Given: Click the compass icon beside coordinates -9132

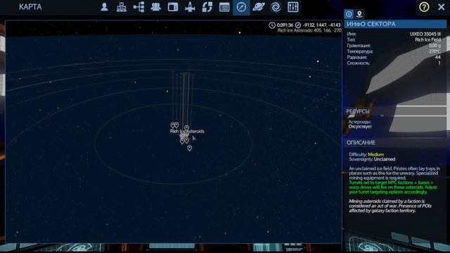Looking at the screenshot, I should pyautogui.click(x=298, y=25).
